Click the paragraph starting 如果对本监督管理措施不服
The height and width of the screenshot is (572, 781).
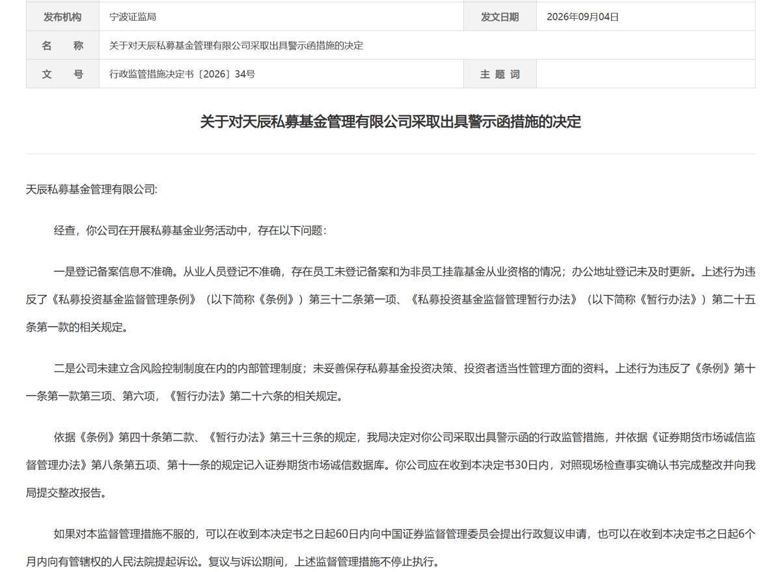[x=390, y=547]
